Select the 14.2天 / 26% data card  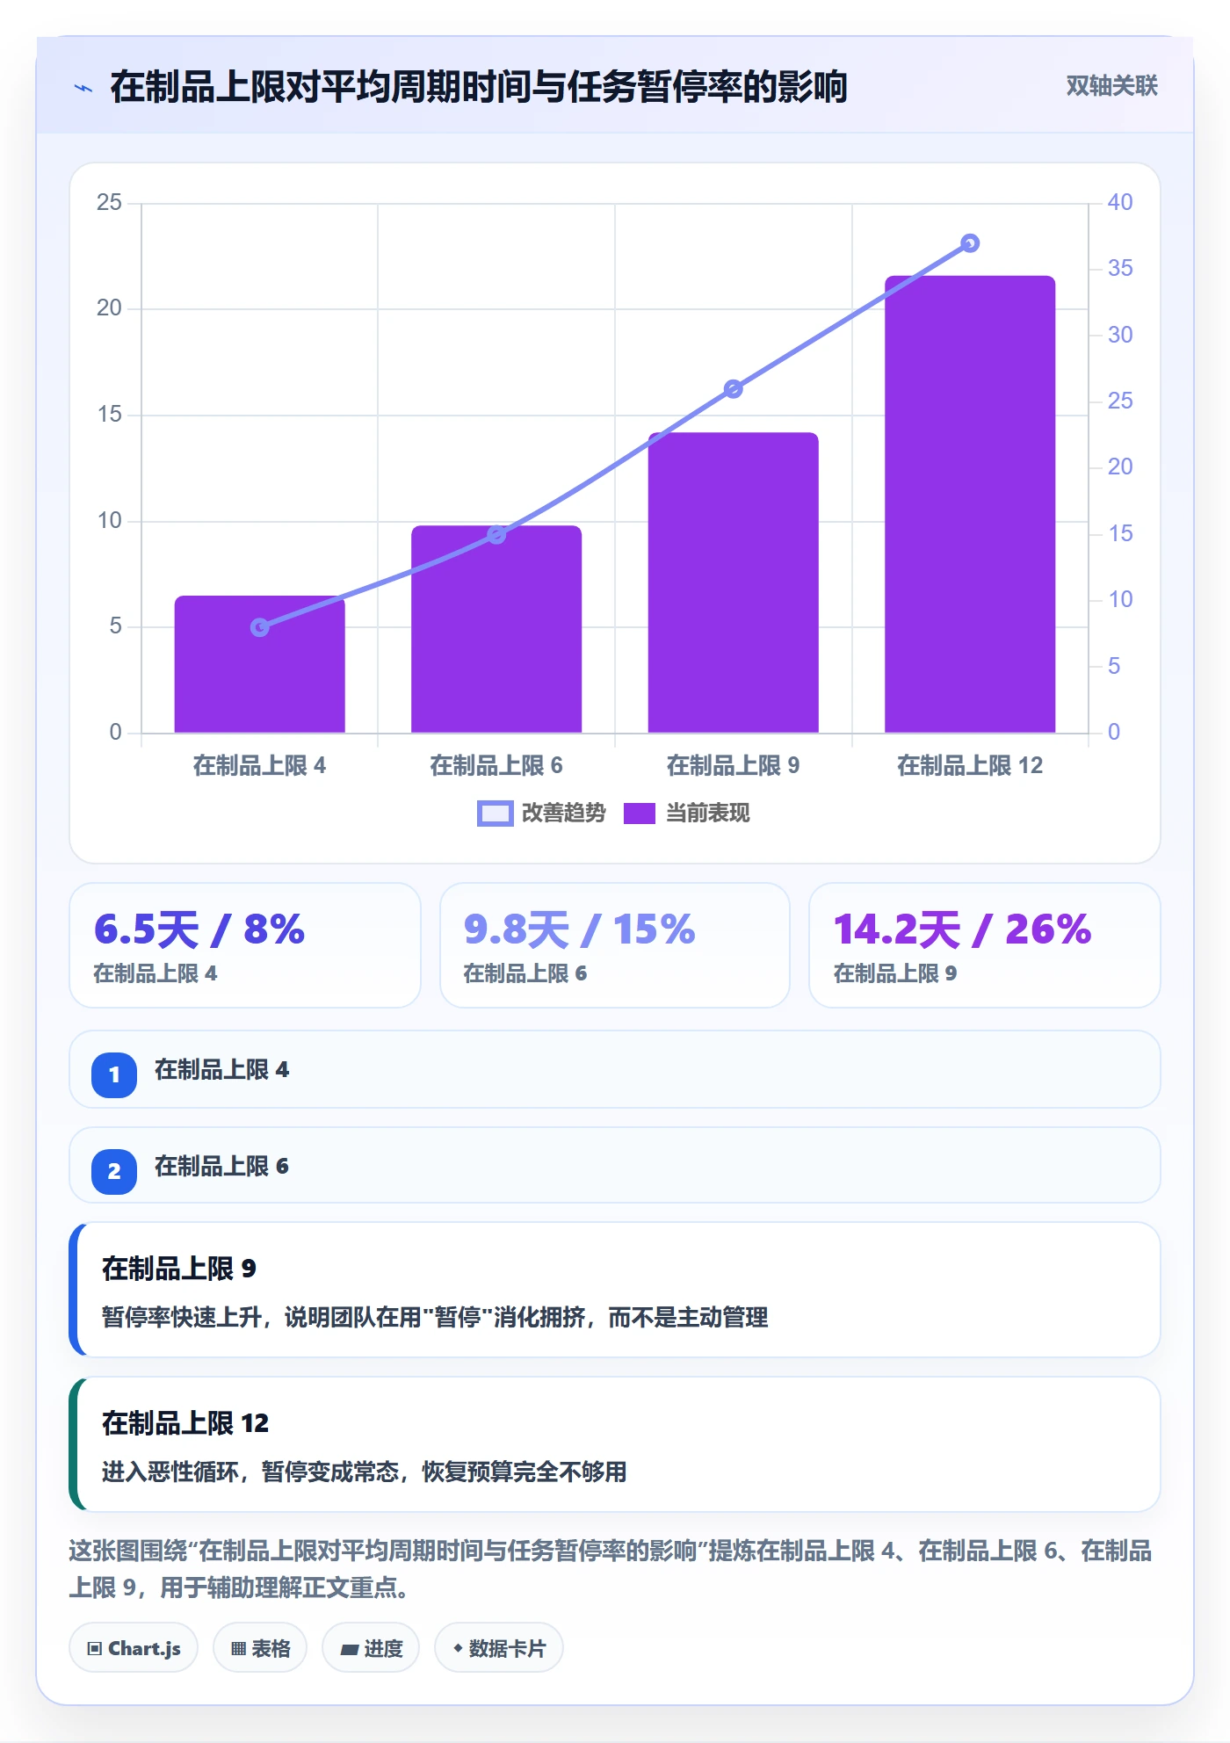point(985,945)
